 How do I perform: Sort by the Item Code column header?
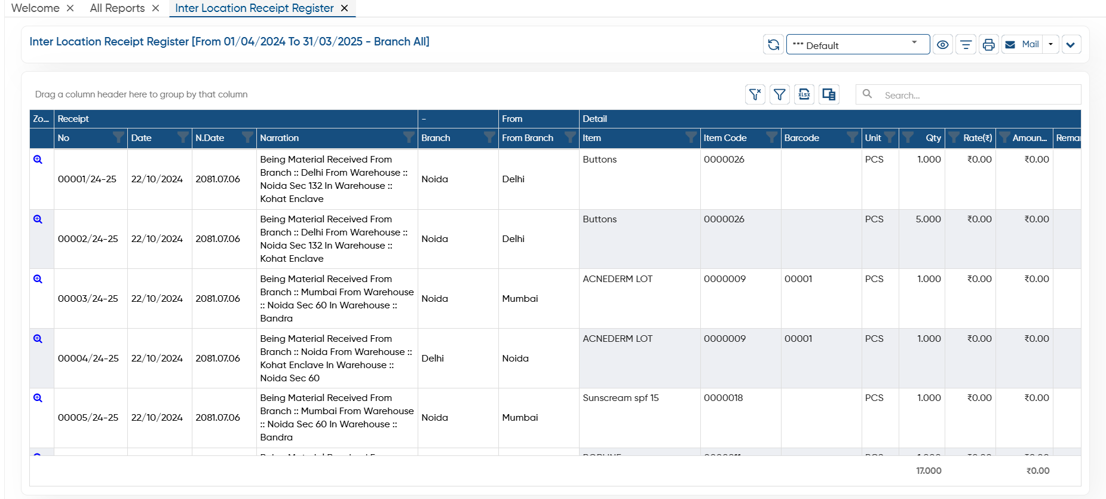point(725,138)
